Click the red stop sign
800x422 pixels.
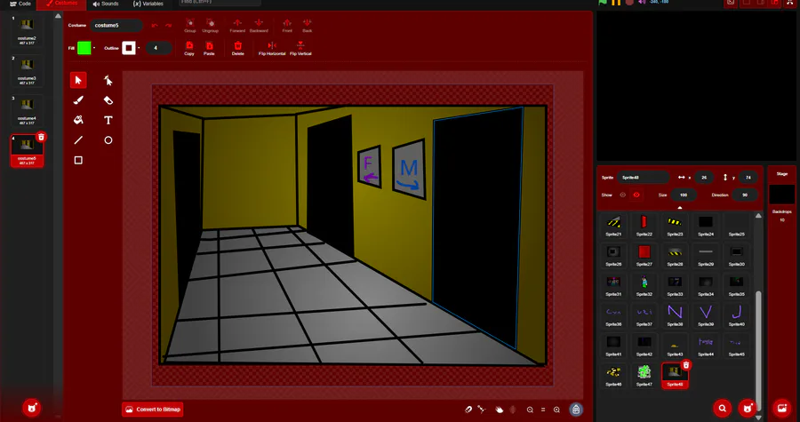pos(629,2)
